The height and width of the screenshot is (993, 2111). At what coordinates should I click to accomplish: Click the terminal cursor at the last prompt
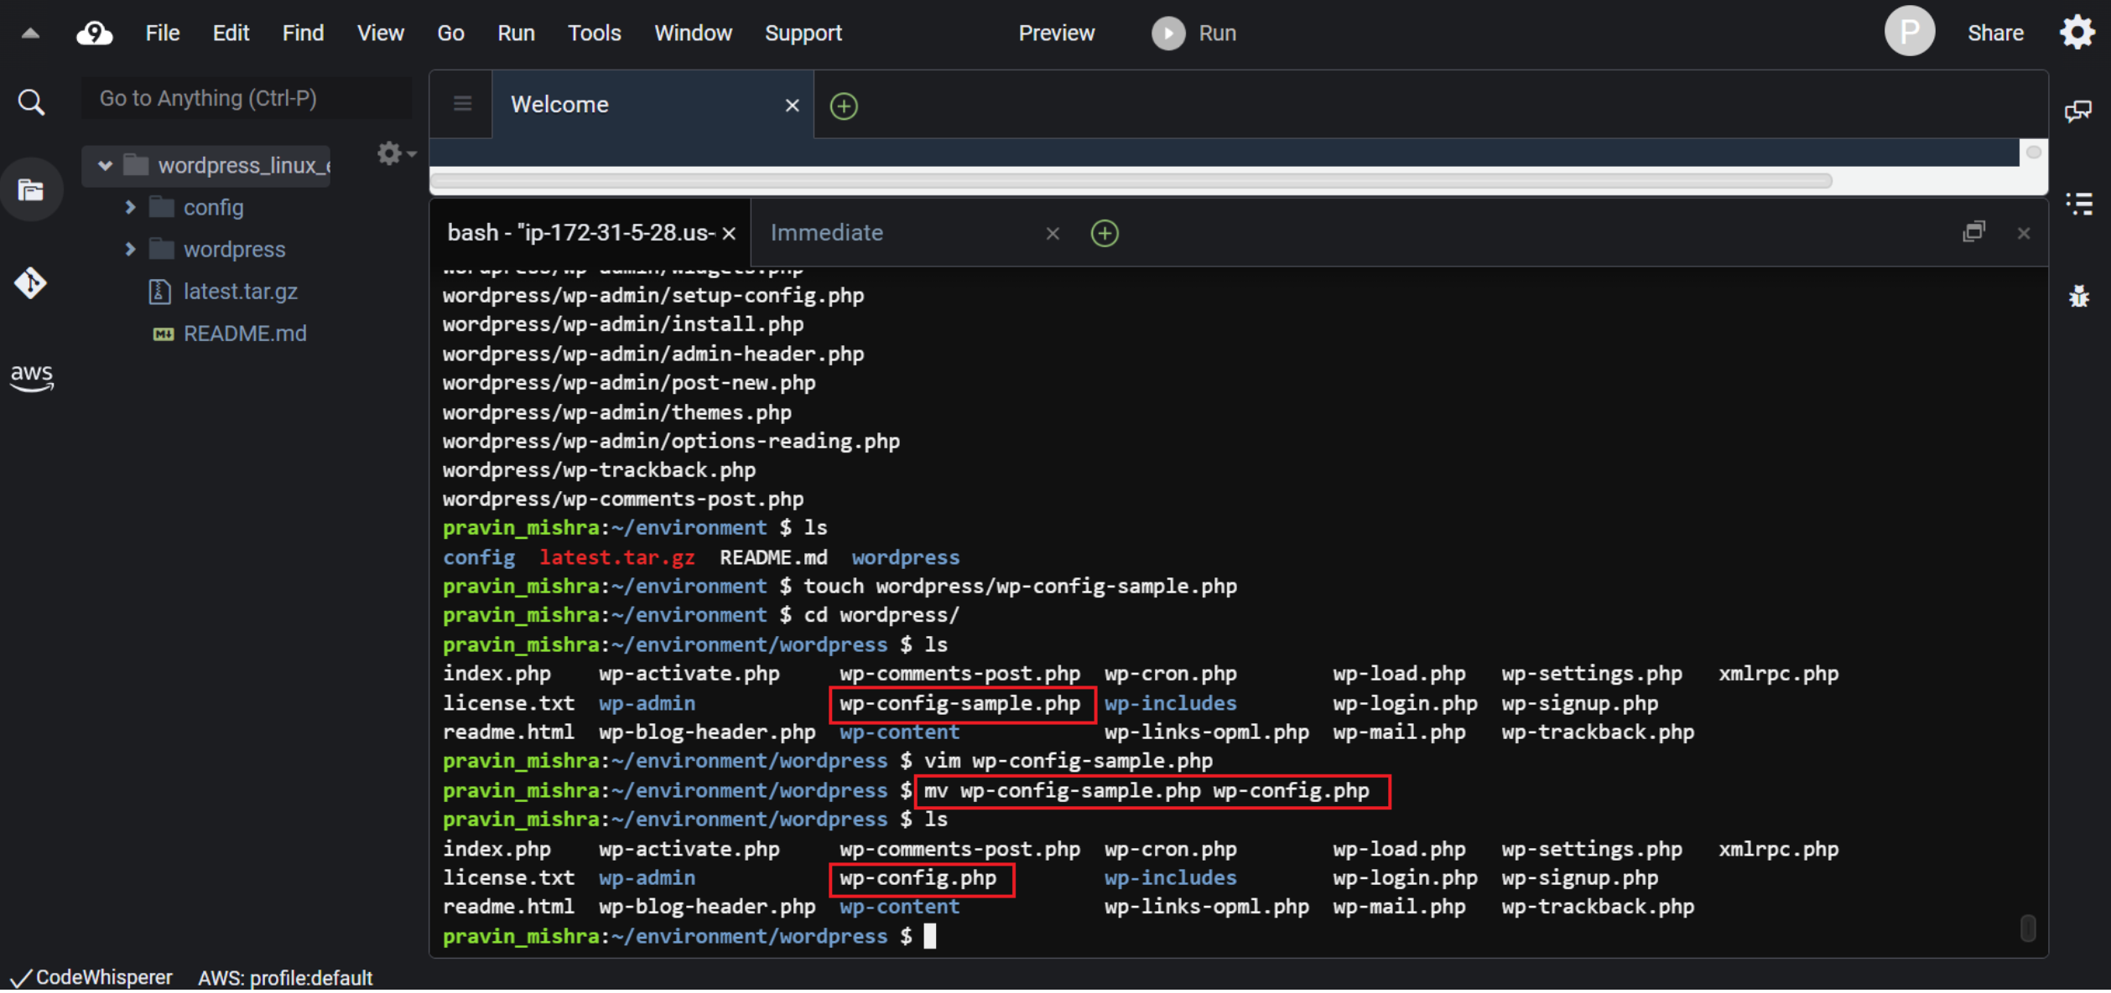click(929, 936)
